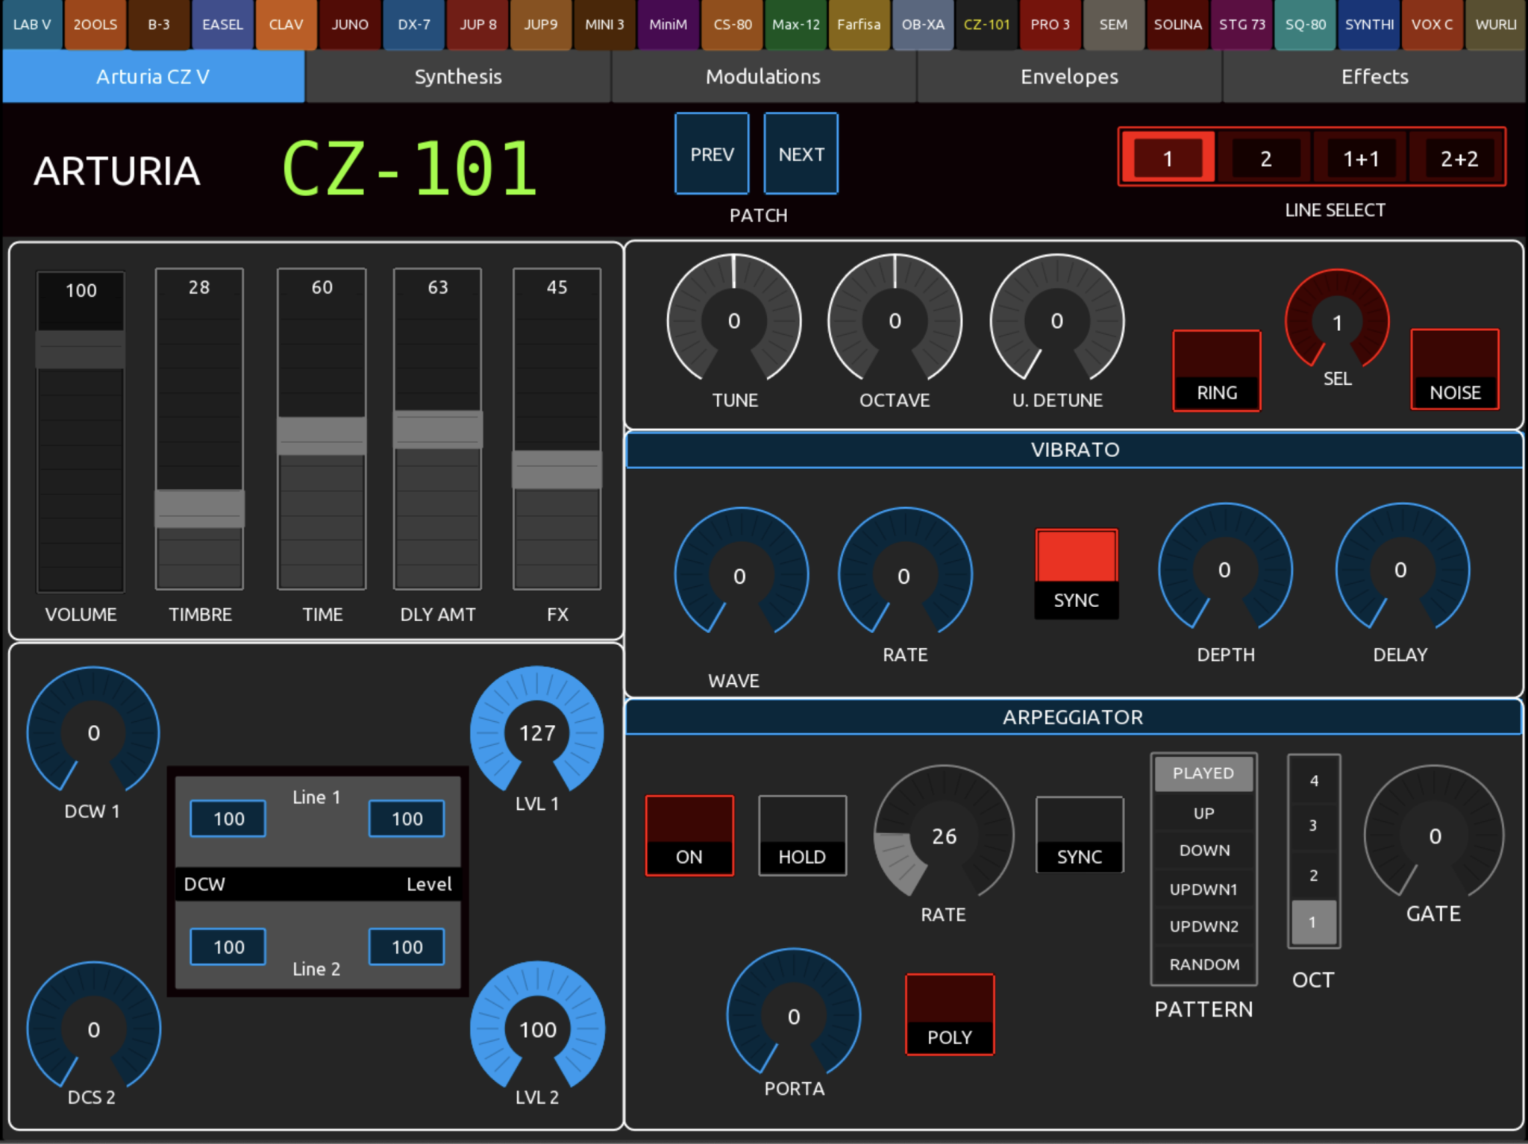This screenshot has height=1144, width=1528.
Task: Toggle the POLY mode button
Action: pos(950,1014)
